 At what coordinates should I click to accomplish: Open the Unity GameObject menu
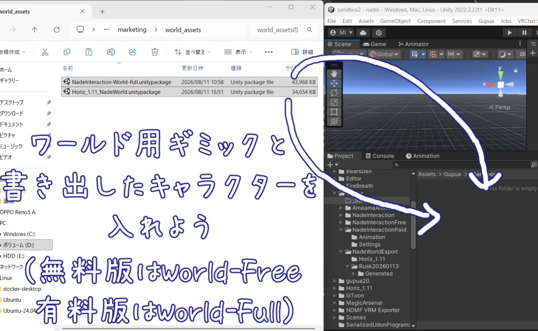pos(395,21)
